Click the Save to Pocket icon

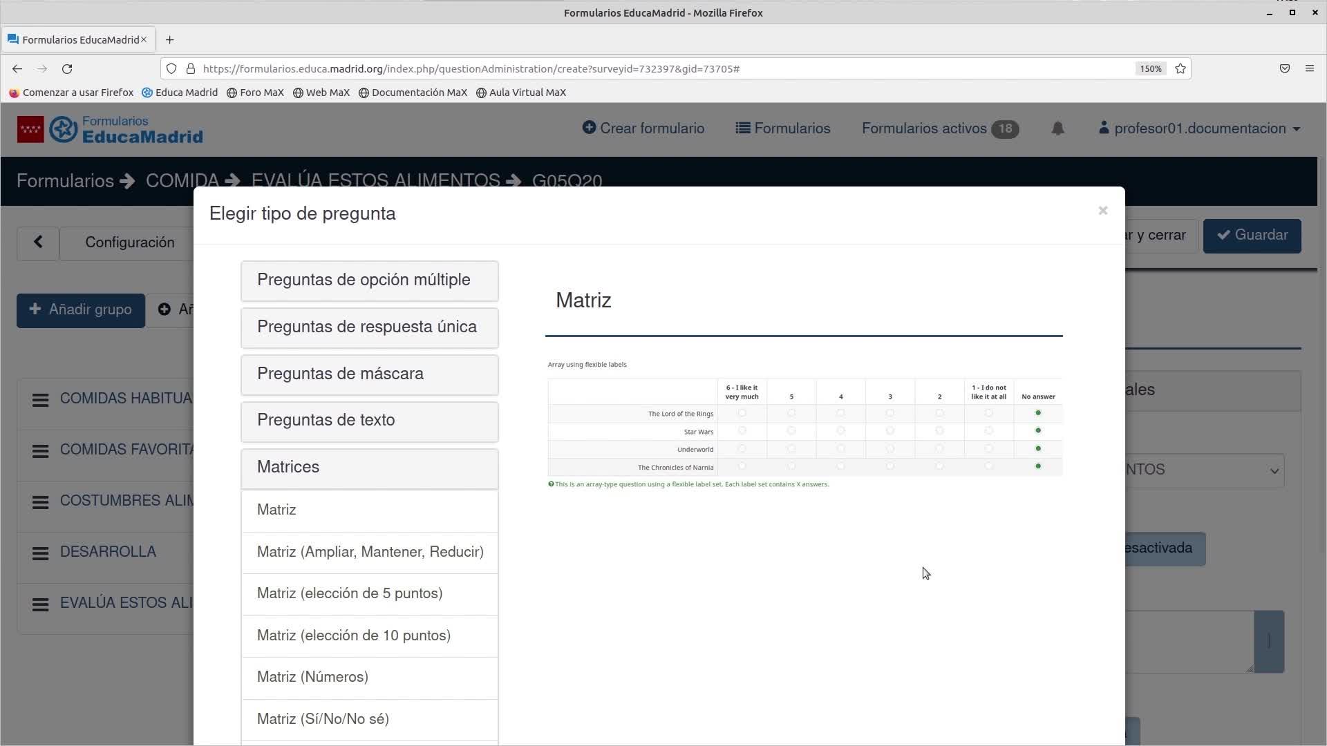click(x=1284, y=69)
